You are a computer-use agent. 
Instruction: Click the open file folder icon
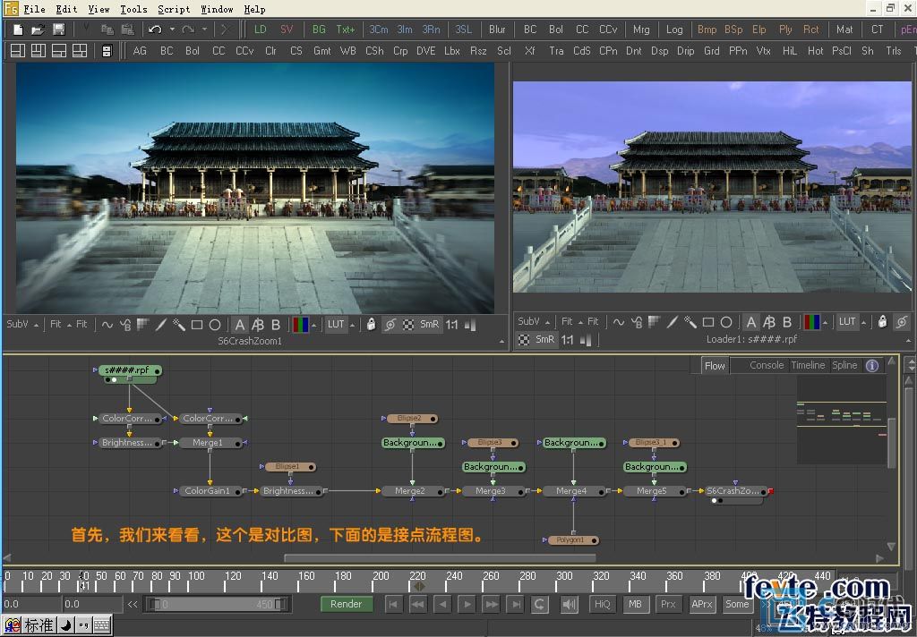[x=38, y=30]
